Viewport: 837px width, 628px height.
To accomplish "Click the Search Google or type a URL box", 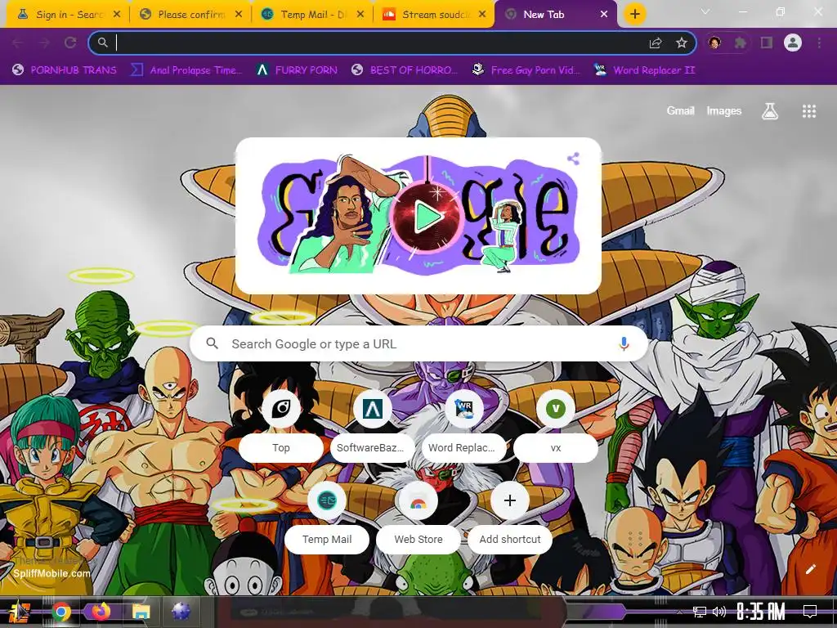I will pos(419,343).
